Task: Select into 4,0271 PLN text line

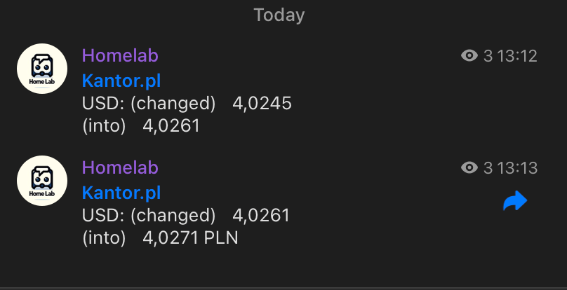Action: [160, 238]
